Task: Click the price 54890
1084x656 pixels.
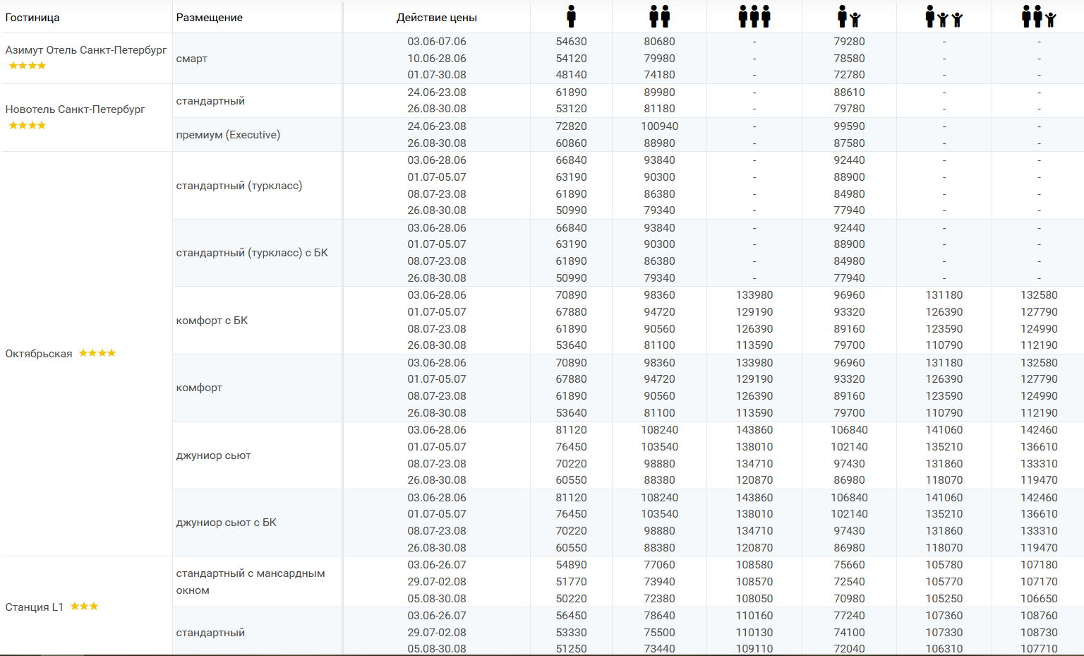Action: pyautogui.click(x=571, y=565)
